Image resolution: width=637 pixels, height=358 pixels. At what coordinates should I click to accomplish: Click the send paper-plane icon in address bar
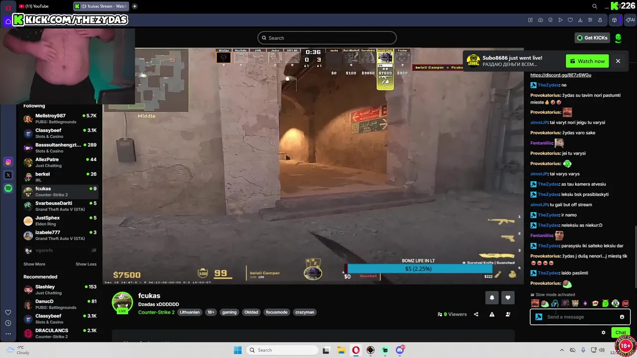560,20
